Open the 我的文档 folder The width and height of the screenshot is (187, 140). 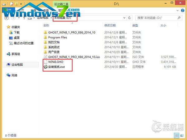[x=54, y=42]
